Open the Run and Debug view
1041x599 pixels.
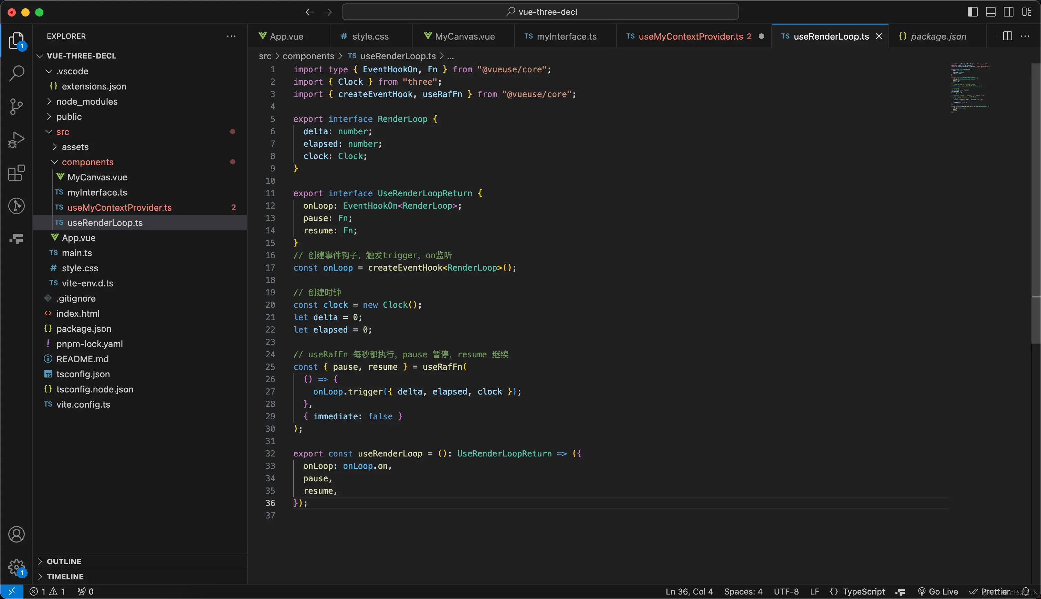point(17,140)
